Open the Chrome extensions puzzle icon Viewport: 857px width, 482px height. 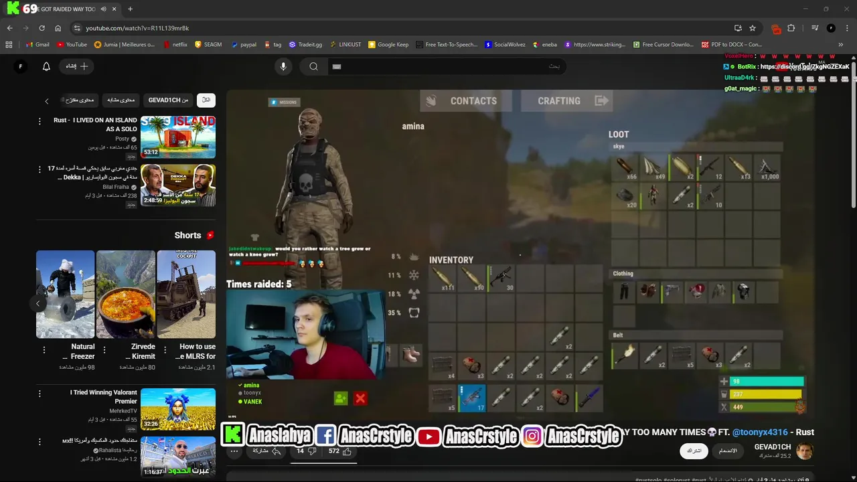tap(791, 28)
